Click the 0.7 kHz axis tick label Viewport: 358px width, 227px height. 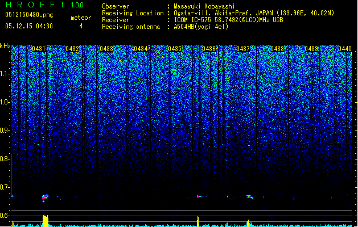click(x=5, y=187)
